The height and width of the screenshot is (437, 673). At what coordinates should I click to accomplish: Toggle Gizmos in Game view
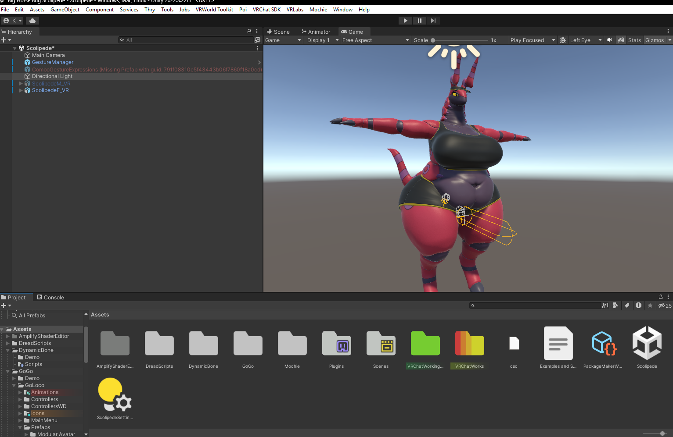click(x=655, y=40)
